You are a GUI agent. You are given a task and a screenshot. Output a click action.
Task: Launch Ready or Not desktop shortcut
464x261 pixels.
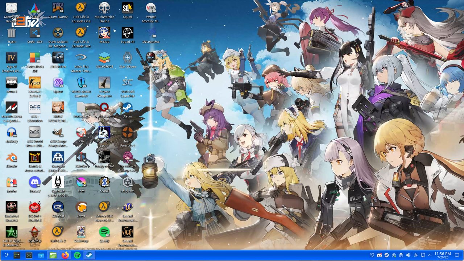tap(104, 157)
